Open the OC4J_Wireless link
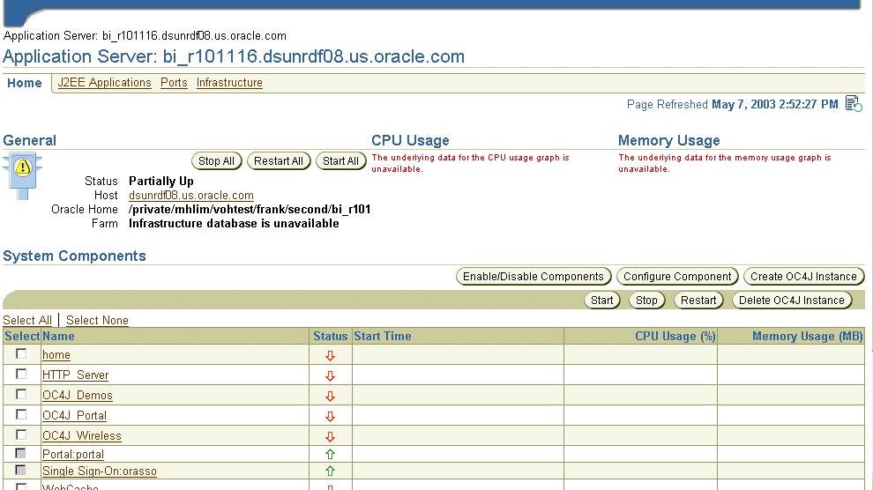873x490 pixels. click(82, 436)
